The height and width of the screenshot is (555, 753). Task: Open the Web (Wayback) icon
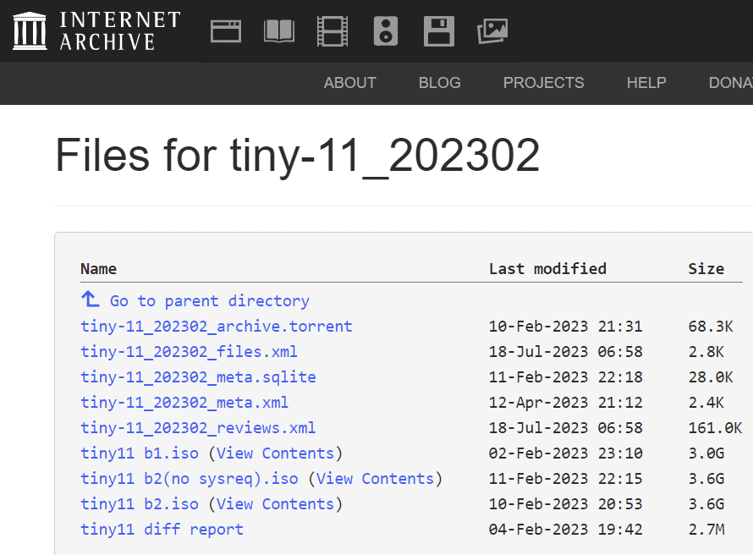point(226,31)
